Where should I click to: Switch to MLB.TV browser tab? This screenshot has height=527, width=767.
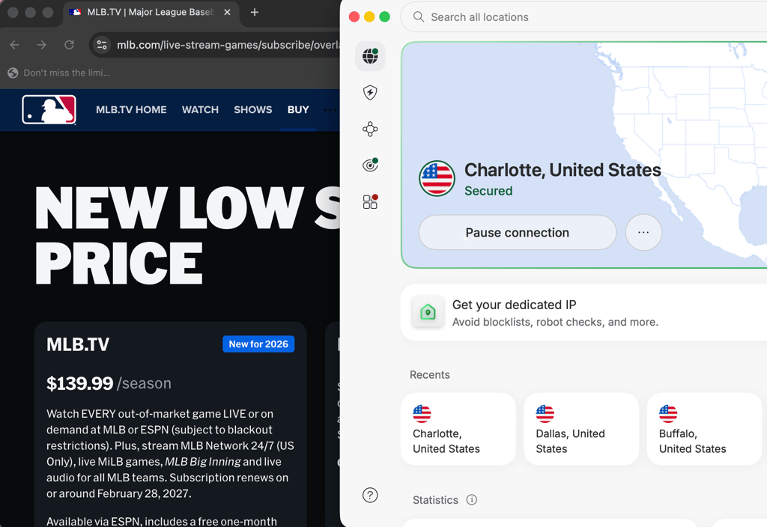151,13
